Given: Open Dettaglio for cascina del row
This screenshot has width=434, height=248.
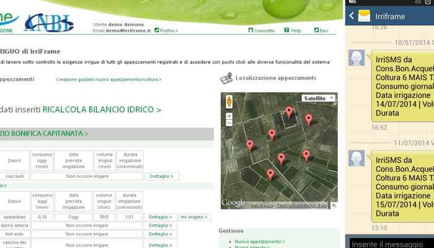Looking at the screenshot, I should point(161,246).
